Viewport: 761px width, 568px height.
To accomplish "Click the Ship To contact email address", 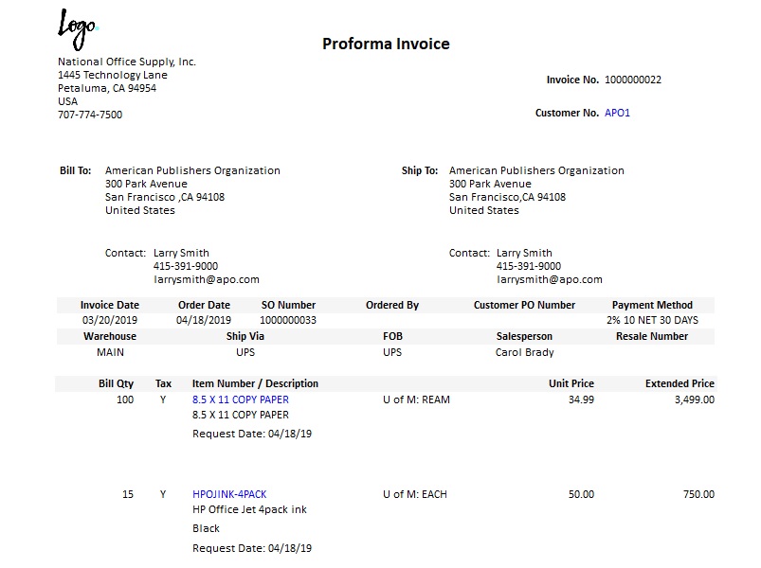I will click(x=549, y=279).
